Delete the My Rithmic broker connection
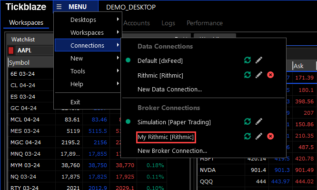Image resolution: width=317 pixels, height=190 pixels. [x=270, y=136]
